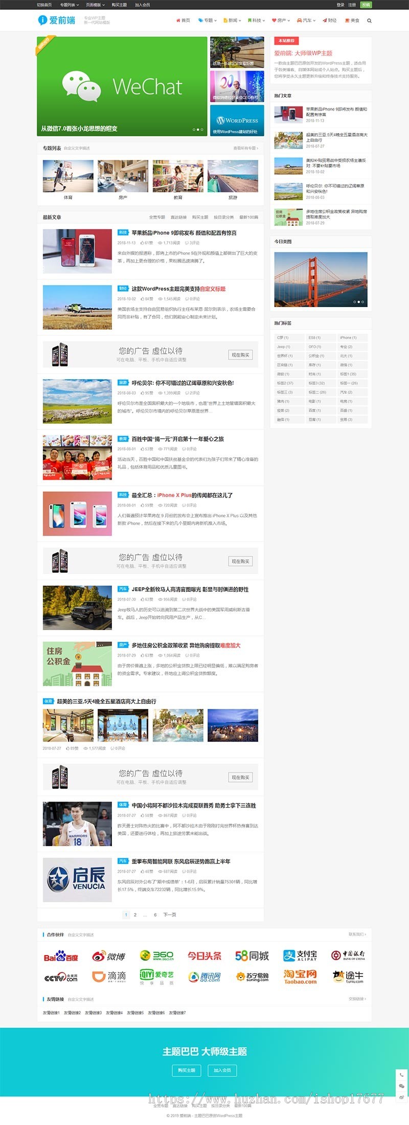Open the CCTV.com partner logo
The height and width of the screenshot is (1125, 409).
click(x=61, y=978)
